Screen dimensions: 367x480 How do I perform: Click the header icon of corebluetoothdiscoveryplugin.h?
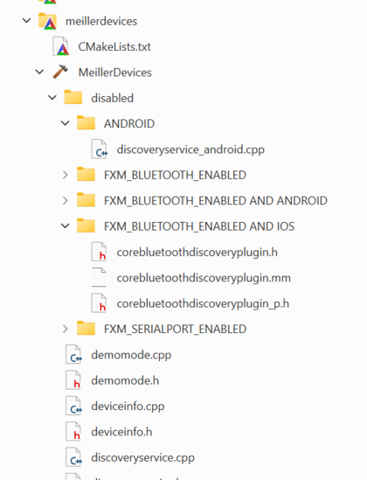coord(99,252)
